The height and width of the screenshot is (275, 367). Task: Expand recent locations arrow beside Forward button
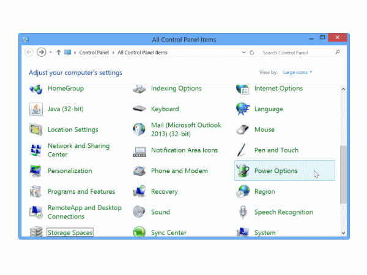pyautogui.click(x=51, y=53)
